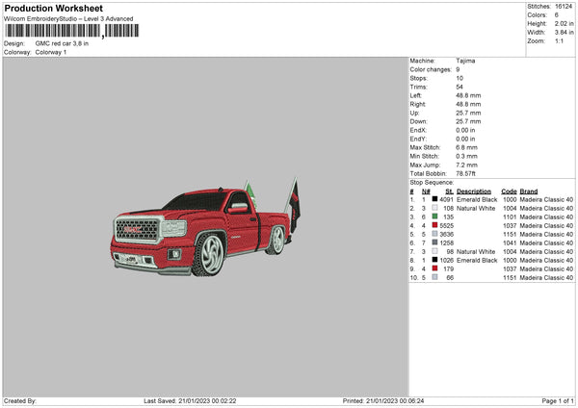
Task: Click the design name 'GMC red car 3,8 in'
Action: pyautogui.click(x=62, y=43)
